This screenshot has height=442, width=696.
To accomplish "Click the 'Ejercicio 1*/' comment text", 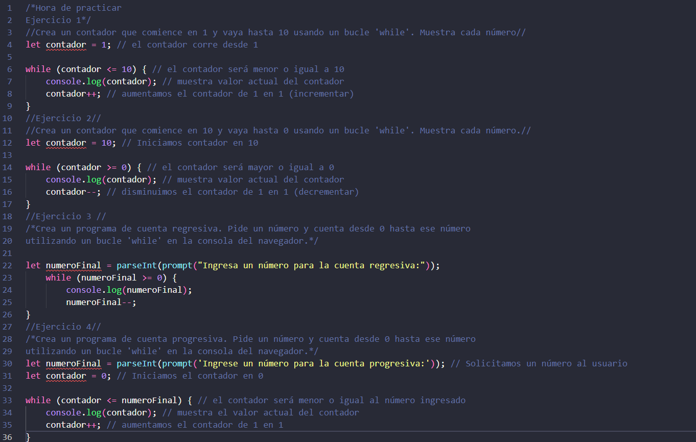I will [x=58, y=20].
